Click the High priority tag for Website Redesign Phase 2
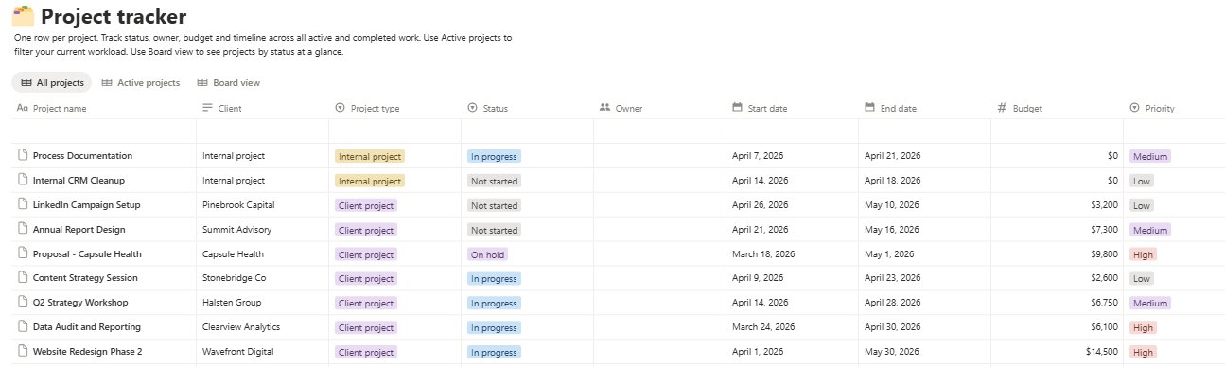 point(1143,352)
